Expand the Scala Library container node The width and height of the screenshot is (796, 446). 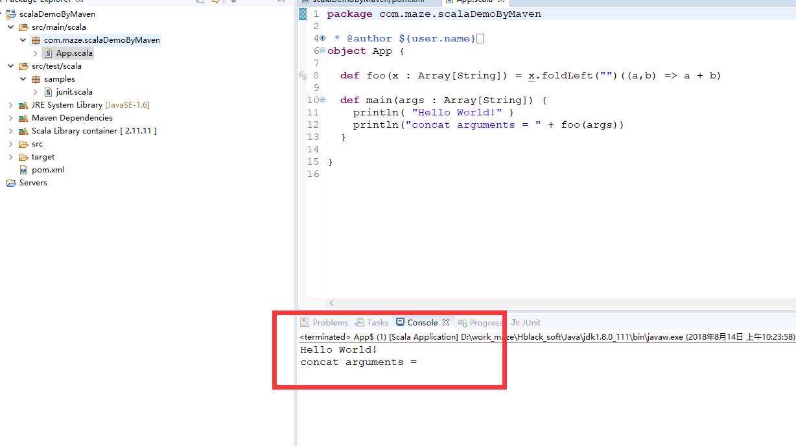[x=11, y=131]
